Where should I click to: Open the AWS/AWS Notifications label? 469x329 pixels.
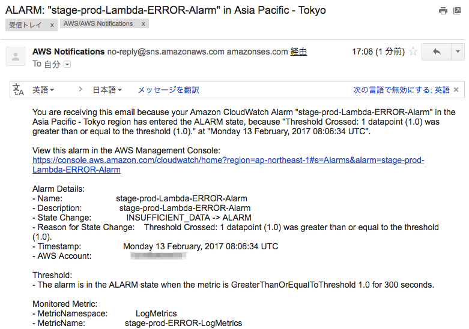98,23
